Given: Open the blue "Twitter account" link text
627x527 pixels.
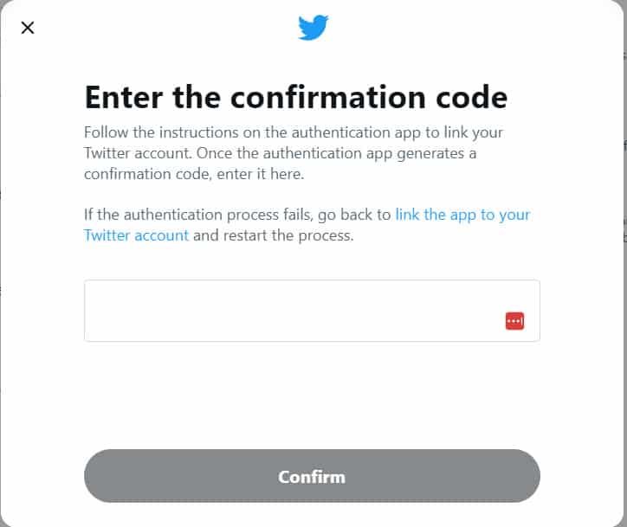Looking at the screenshot, I should (136, 235).
